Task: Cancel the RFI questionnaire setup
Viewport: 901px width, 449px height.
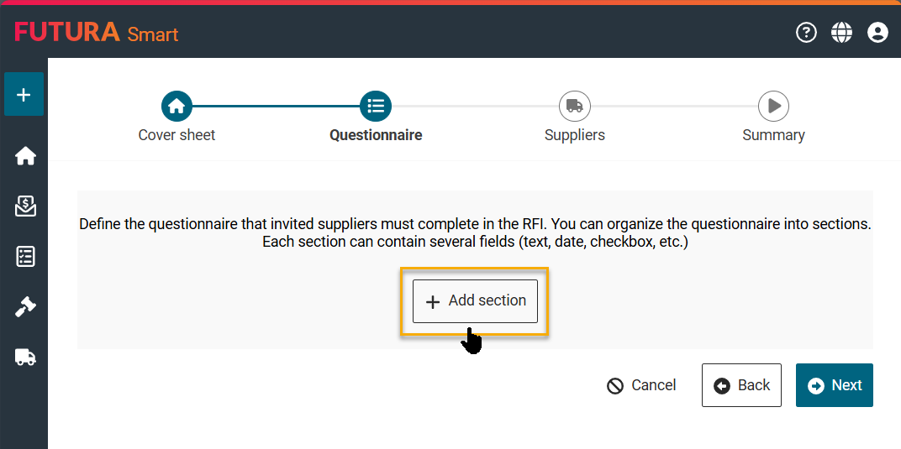Action: coord(641,385)
